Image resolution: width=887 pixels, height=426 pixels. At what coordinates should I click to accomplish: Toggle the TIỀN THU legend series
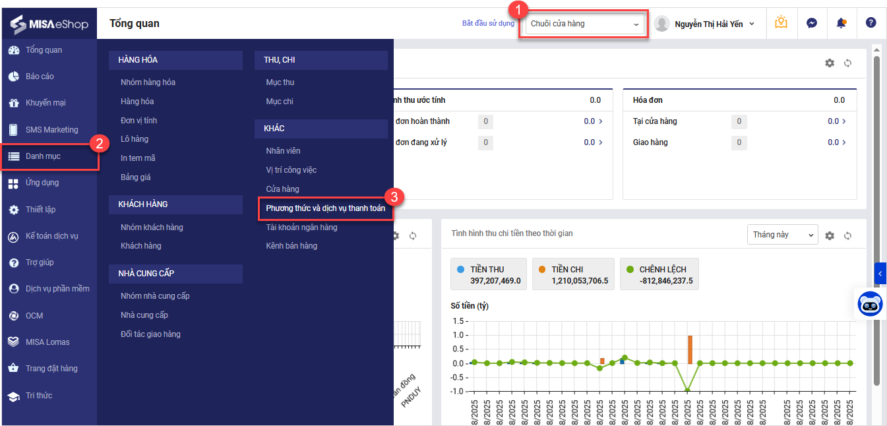[x=487, y=274]
